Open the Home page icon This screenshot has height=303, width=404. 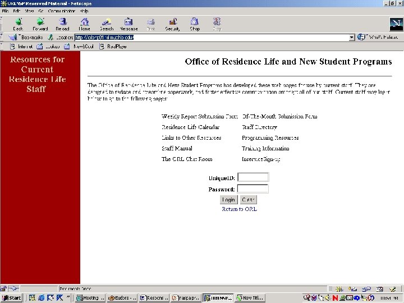(85, 24)
